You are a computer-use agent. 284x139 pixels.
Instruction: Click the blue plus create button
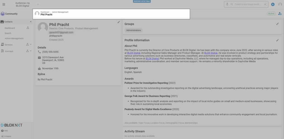tap(273, 4)
